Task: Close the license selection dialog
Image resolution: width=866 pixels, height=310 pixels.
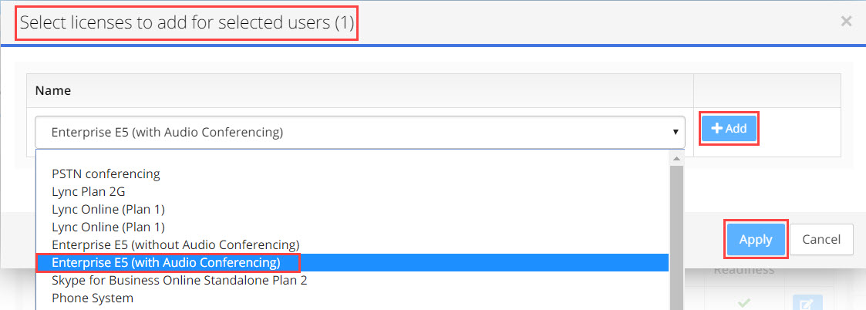Action: pos(846,22)
